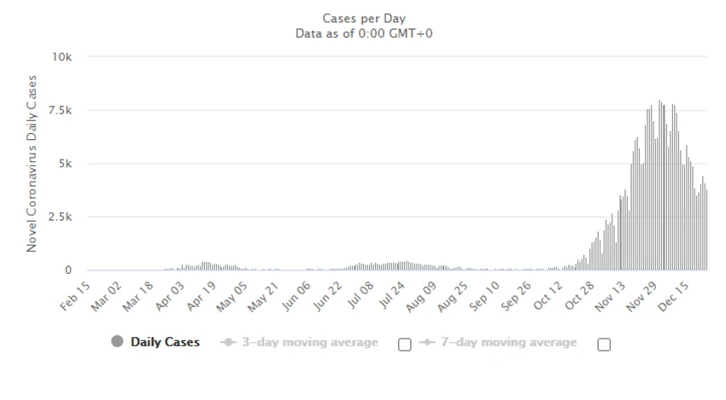
Task: Click the tallest bar near the peak
Action: [x=659, y=185]
